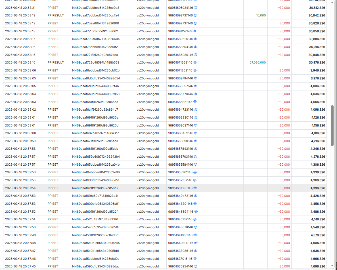View the 27,030,000 result round via eye icon
The height and width of the screenshot is (270, 337).
195,62
